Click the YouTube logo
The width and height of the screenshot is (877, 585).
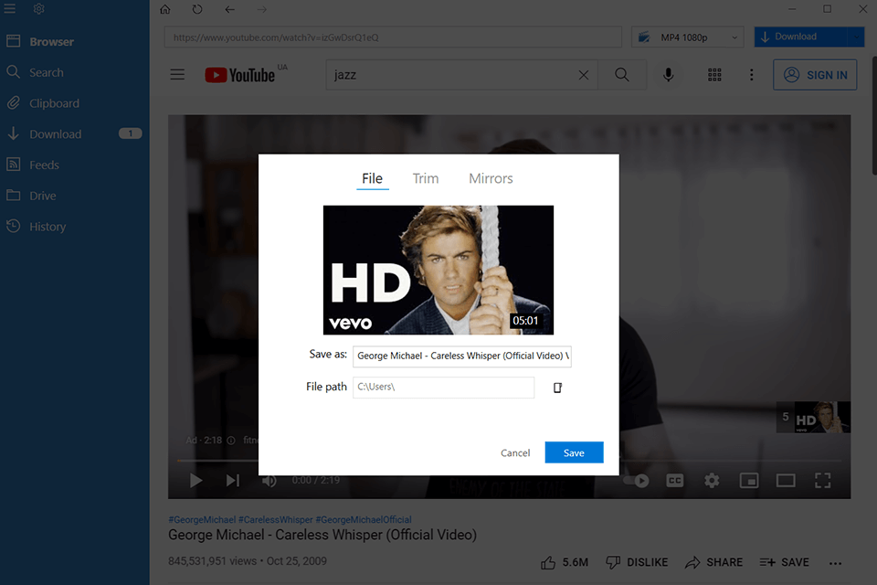coord(240,74)
